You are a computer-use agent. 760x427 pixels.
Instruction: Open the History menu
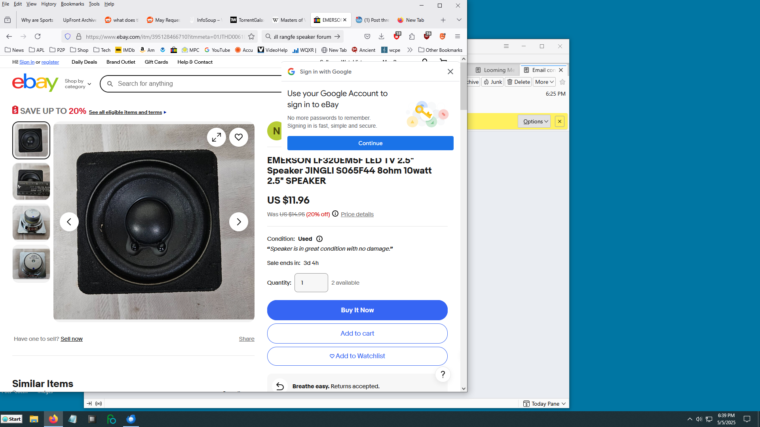pyautogui.click(x=49, y=4)
